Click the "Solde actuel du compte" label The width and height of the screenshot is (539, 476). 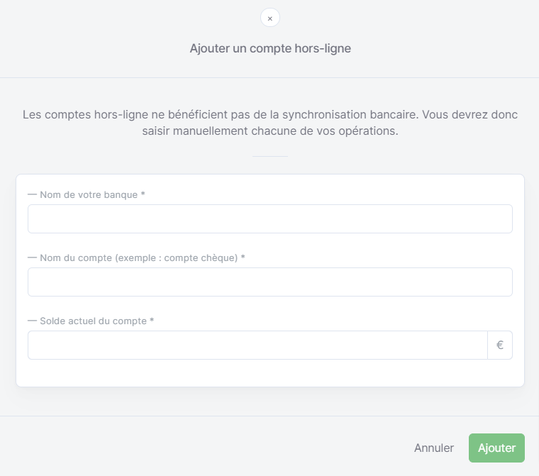[93, 321]
